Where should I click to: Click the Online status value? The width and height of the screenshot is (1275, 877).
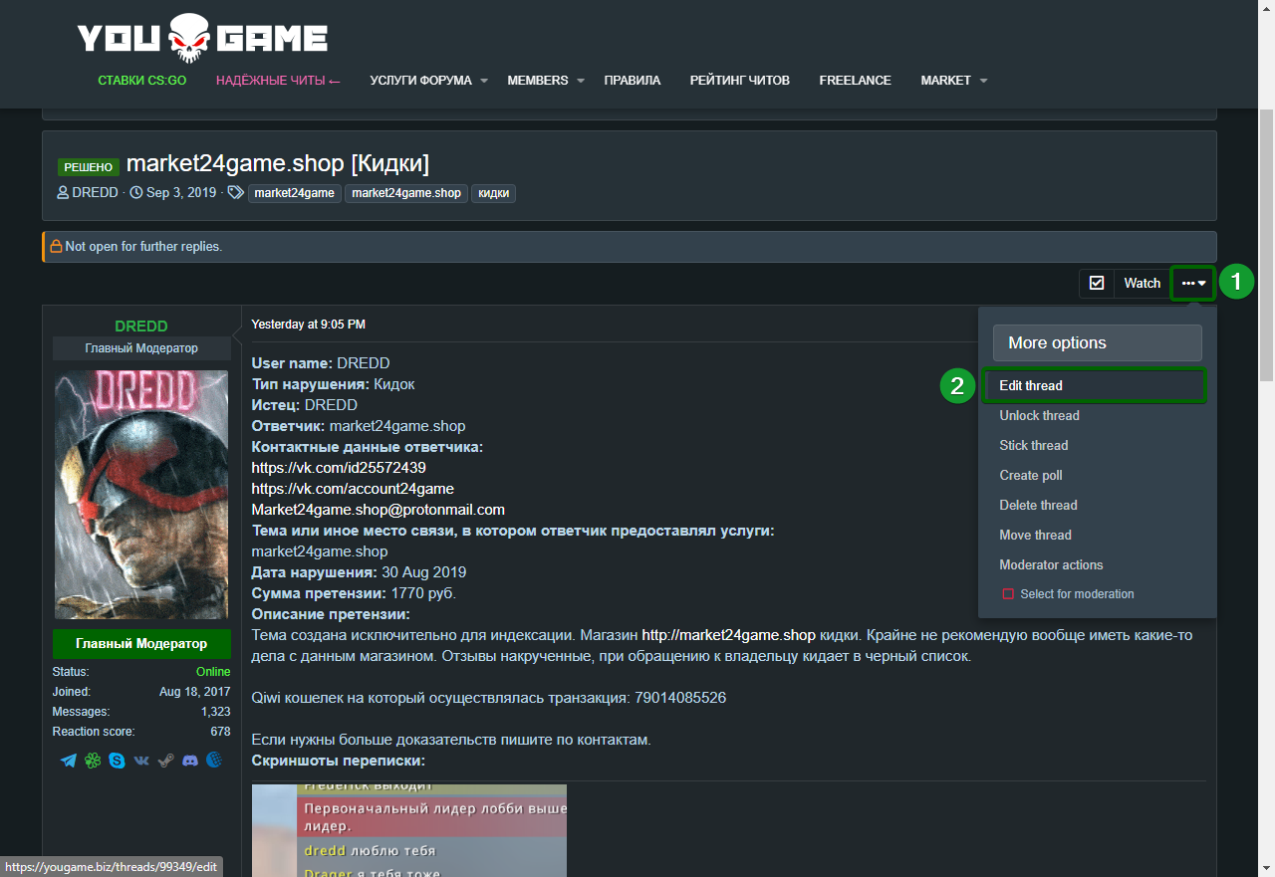click(x=213, y=672)
